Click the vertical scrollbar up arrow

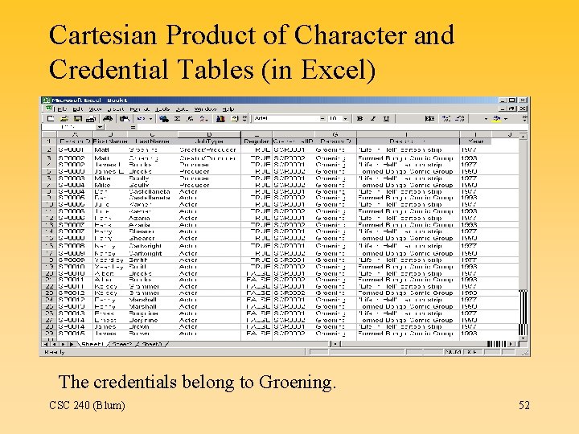point(523,136)
